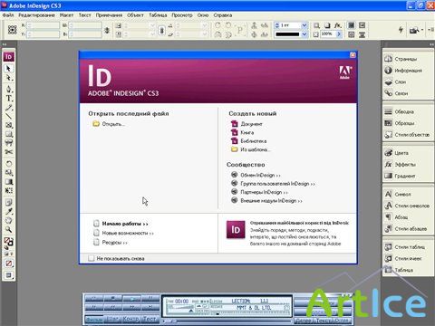435x326 pixels.
Task: Open the Образцы swatches panel
Action: point(405,123)
